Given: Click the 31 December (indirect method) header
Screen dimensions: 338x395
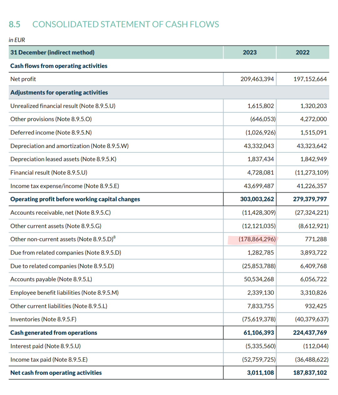Looking at the screenshot, I should coord(53,53).
